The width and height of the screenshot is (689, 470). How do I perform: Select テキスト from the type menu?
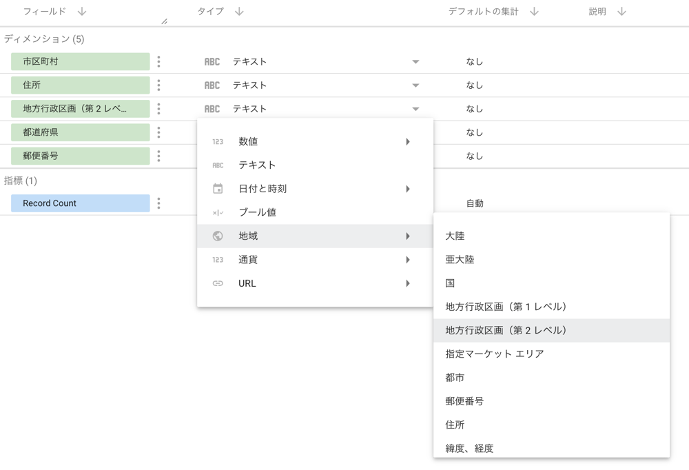click(257, 165)
